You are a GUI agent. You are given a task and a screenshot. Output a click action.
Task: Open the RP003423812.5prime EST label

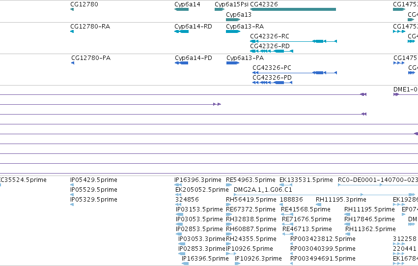pyautogui.click(x=323, y=239)
